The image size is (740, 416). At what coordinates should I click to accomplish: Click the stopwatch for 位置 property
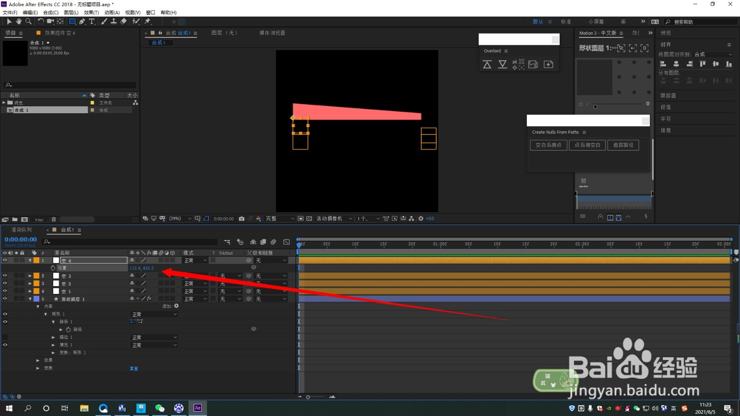click(x=53, y=268)
